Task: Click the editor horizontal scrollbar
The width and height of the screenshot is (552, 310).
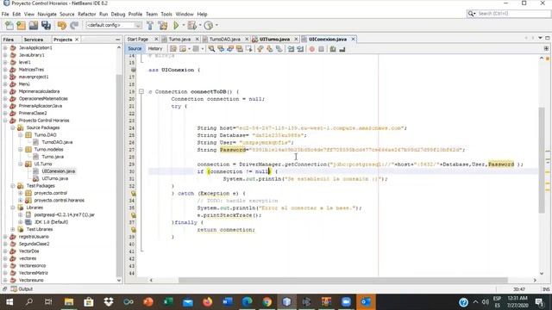Action: [x=343, y=280]
